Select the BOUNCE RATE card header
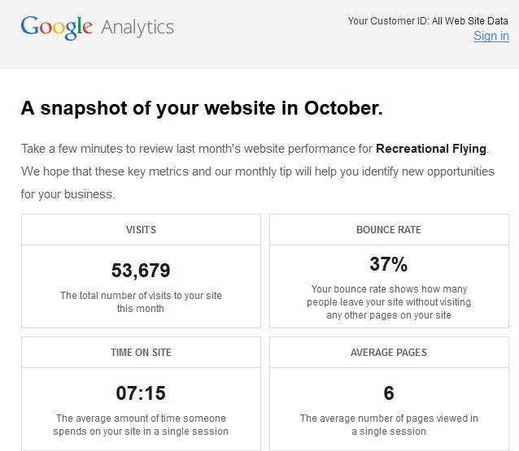The height and width of the screenshot is (451, 519). click(x=389, y=229)
